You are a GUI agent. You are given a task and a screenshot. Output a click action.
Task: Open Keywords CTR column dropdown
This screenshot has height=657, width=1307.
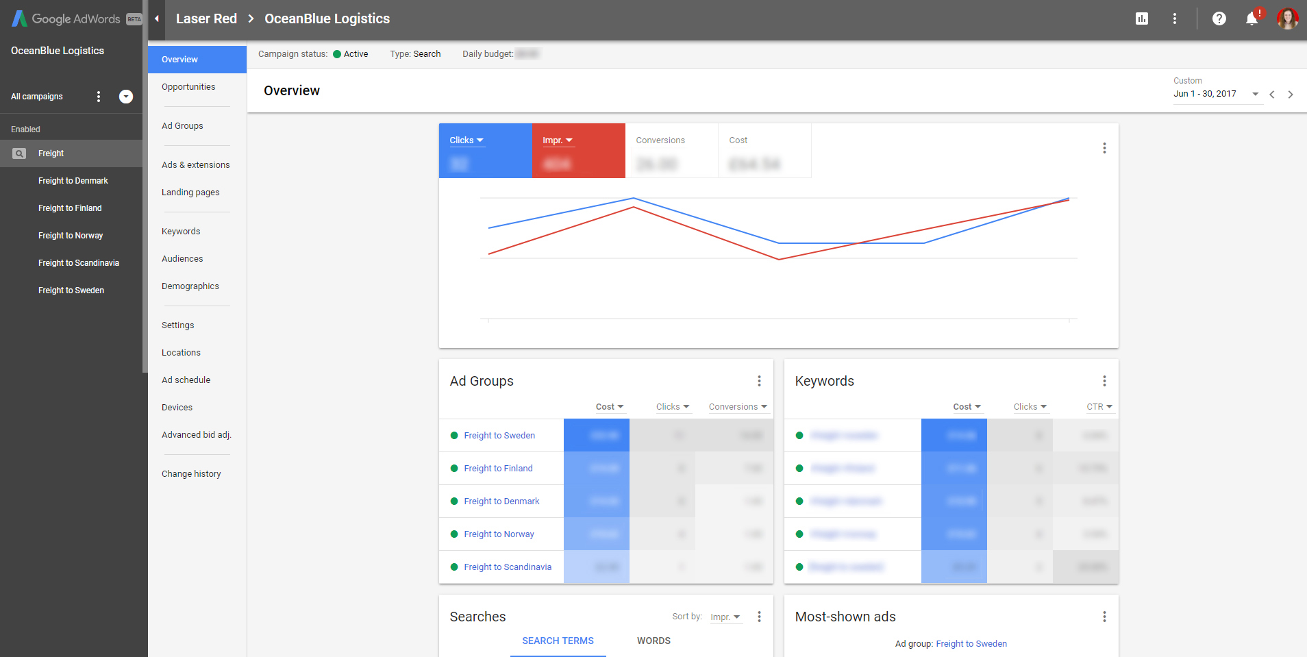pos(1099,407)
